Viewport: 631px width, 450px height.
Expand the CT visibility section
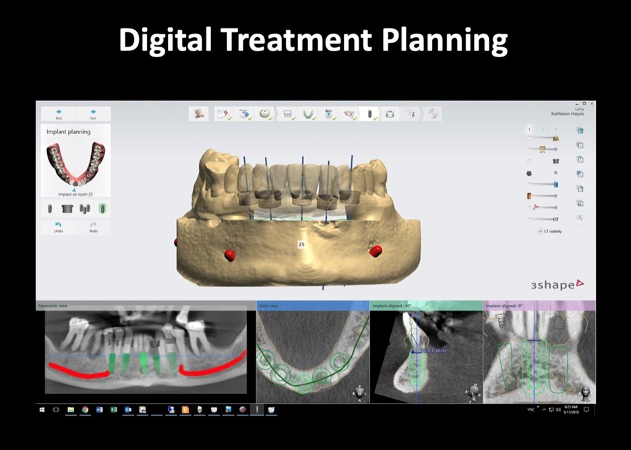[539, 230]
